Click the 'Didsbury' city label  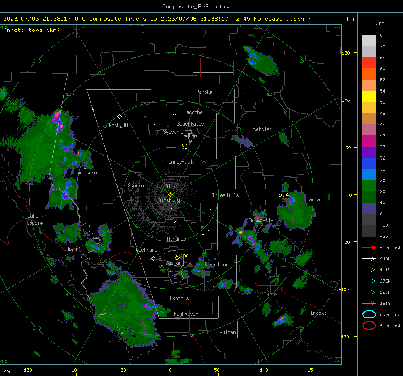pos(169,200)
